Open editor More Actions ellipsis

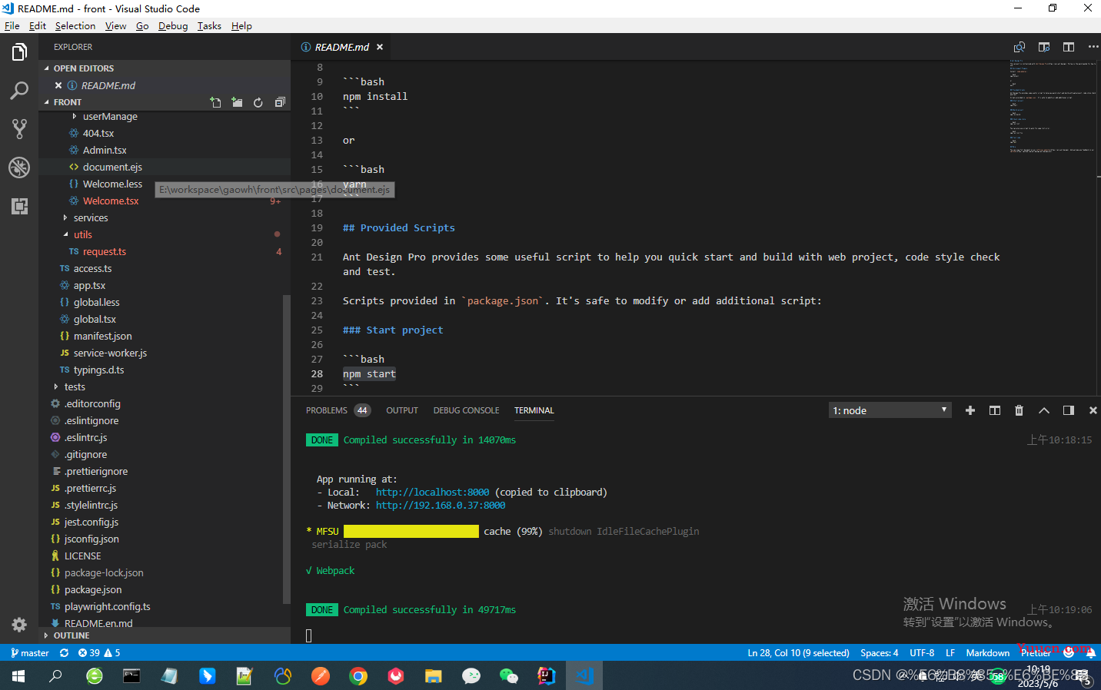[1093, 47]
